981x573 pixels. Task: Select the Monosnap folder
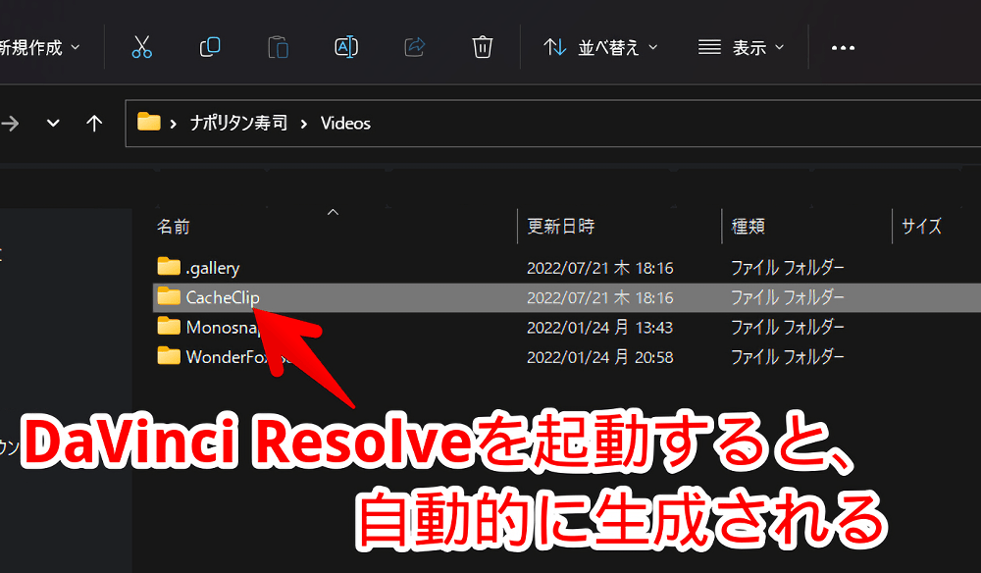[222, 327]
